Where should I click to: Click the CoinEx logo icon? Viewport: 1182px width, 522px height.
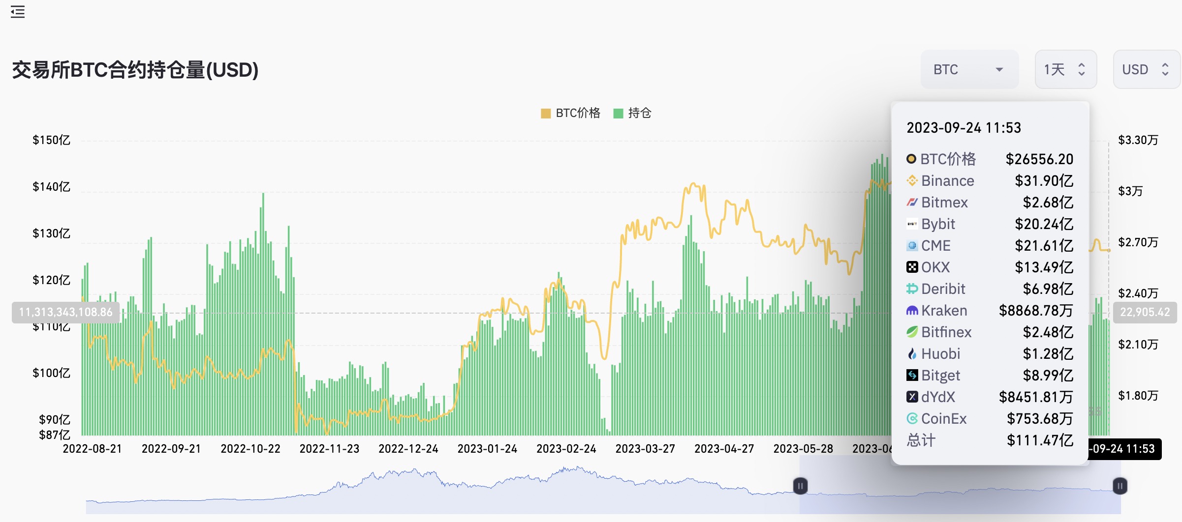point(912,419)
